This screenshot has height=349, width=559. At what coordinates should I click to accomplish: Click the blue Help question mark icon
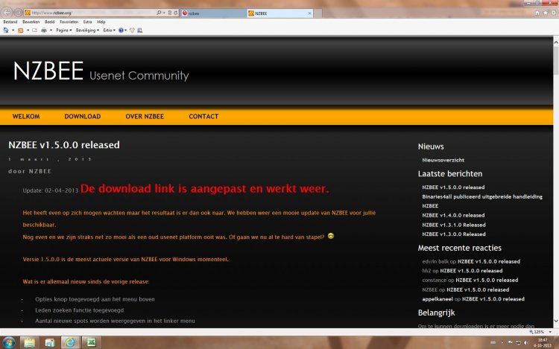click(121, 31)
